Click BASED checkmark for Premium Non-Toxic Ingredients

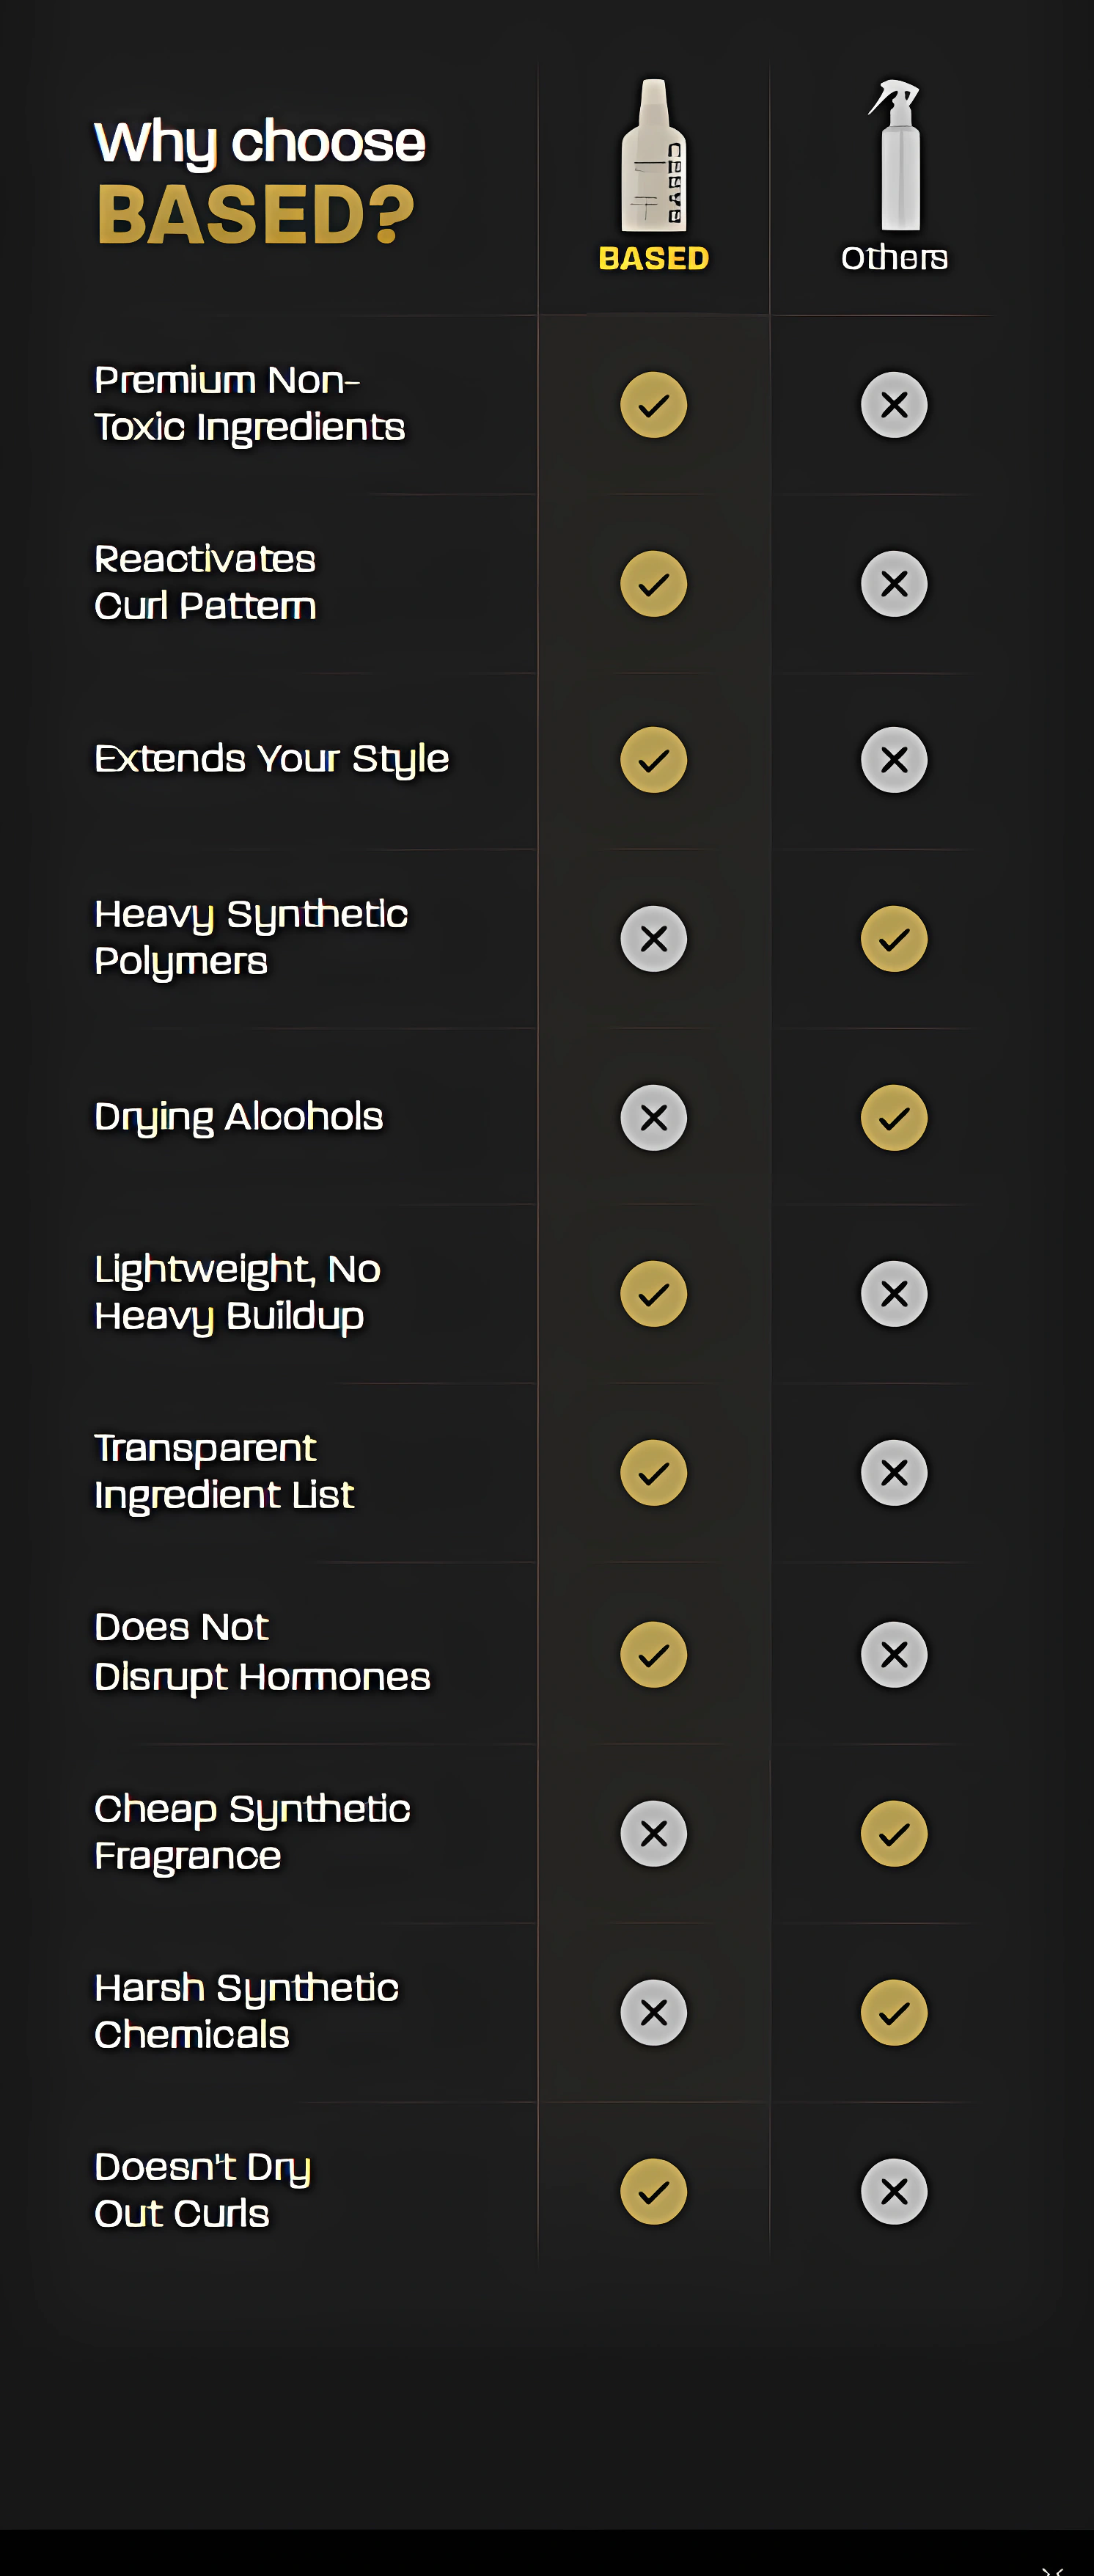(x=654, y=405)
